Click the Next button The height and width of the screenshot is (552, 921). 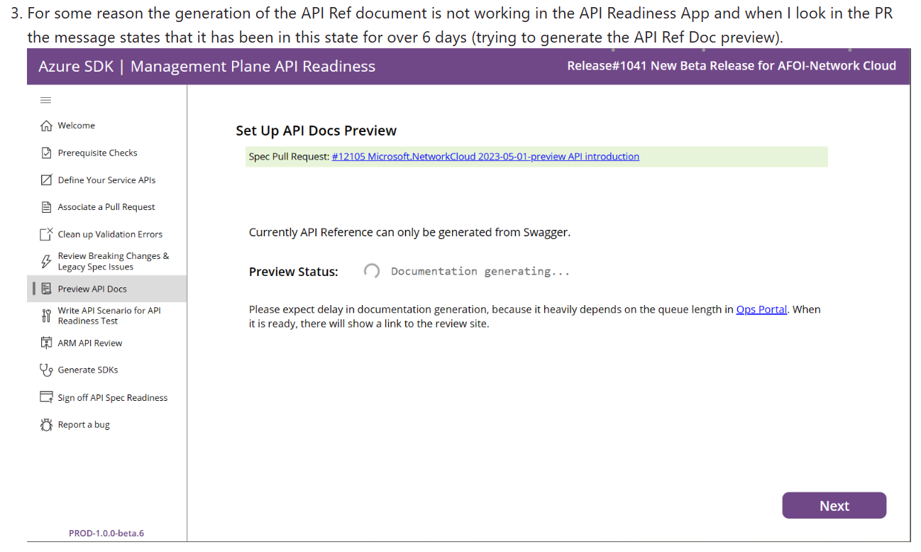click(x=834, y=505)
